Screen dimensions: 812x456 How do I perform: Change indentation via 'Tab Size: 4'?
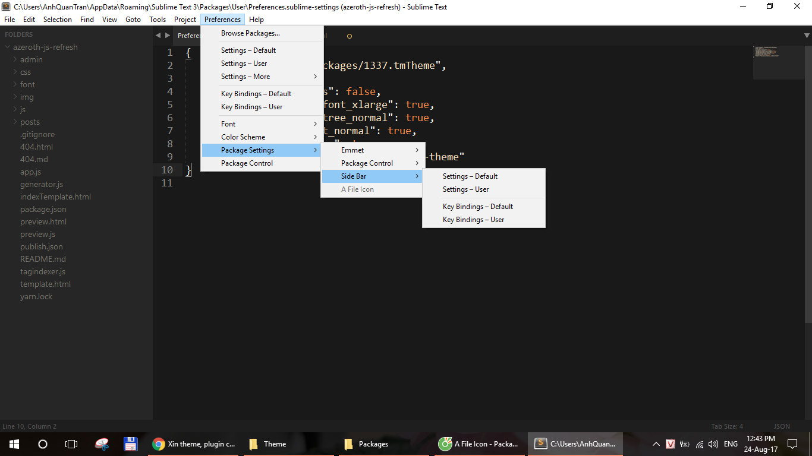tap(727, 426)
